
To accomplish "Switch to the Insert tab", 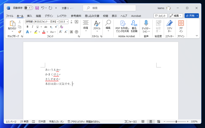I will (x=30, y=16).
